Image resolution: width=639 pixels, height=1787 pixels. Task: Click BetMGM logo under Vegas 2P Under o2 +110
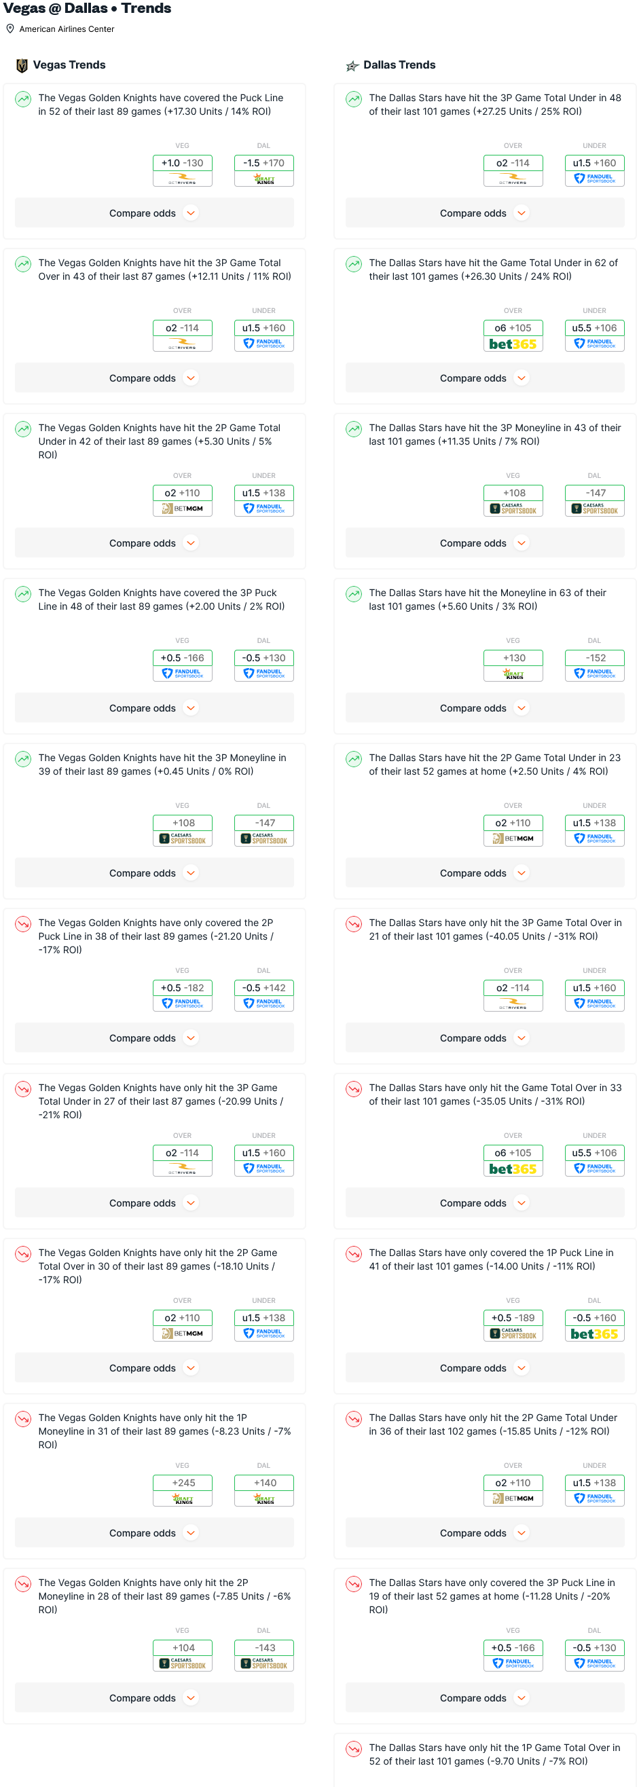click(x=183, y=509)
